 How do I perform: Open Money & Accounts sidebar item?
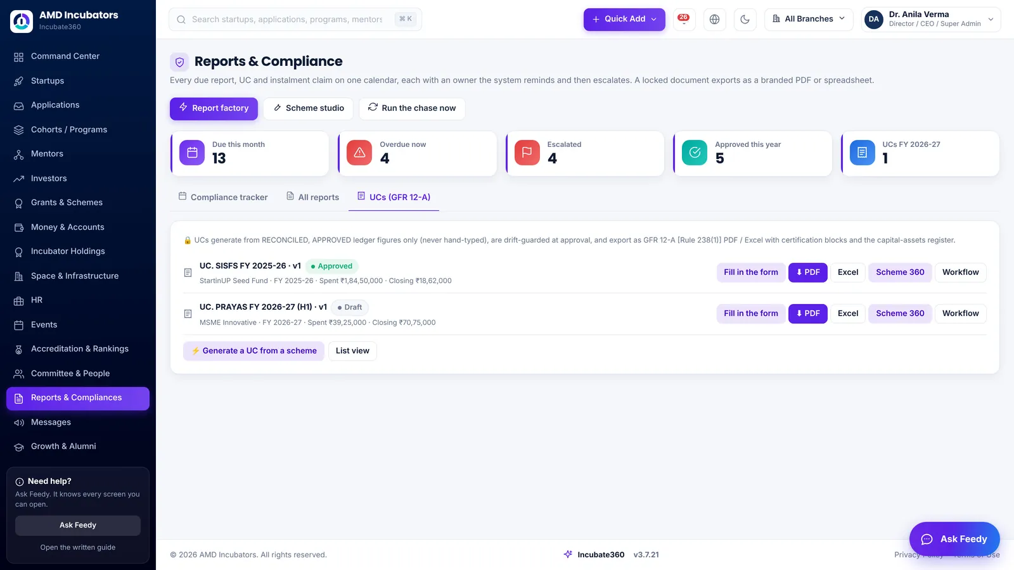[78, 227]
